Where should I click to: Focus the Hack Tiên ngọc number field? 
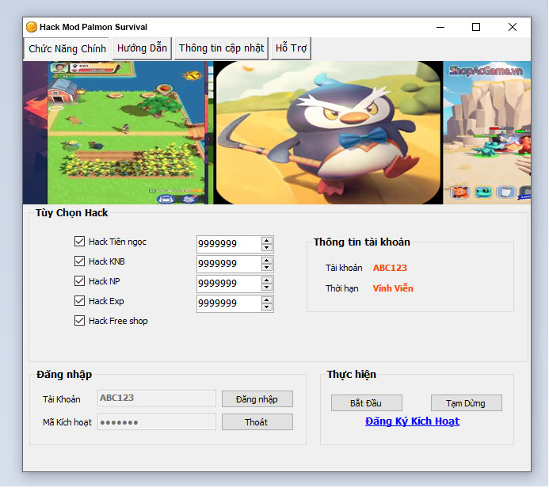(x=229, y=244)
